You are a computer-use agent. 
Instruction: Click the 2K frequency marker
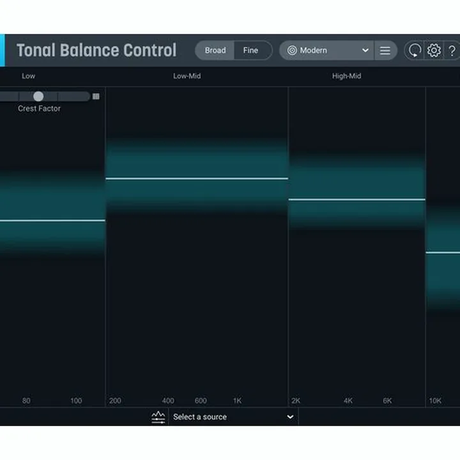tap(296, 401)
